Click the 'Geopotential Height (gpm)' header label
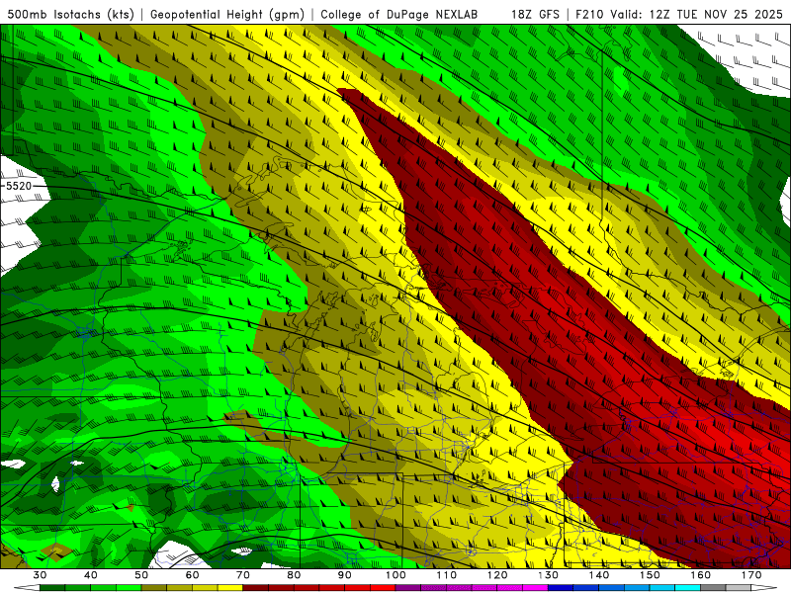Screen dimensions: 791x593 227,14
